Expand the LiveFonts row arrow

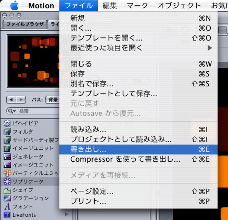[67, 215]
